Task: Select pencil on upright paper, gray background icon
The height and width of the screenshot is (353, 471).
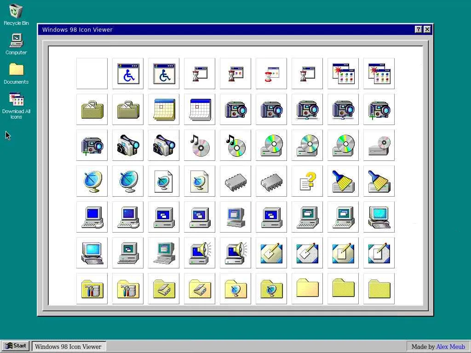Action: 379,253
